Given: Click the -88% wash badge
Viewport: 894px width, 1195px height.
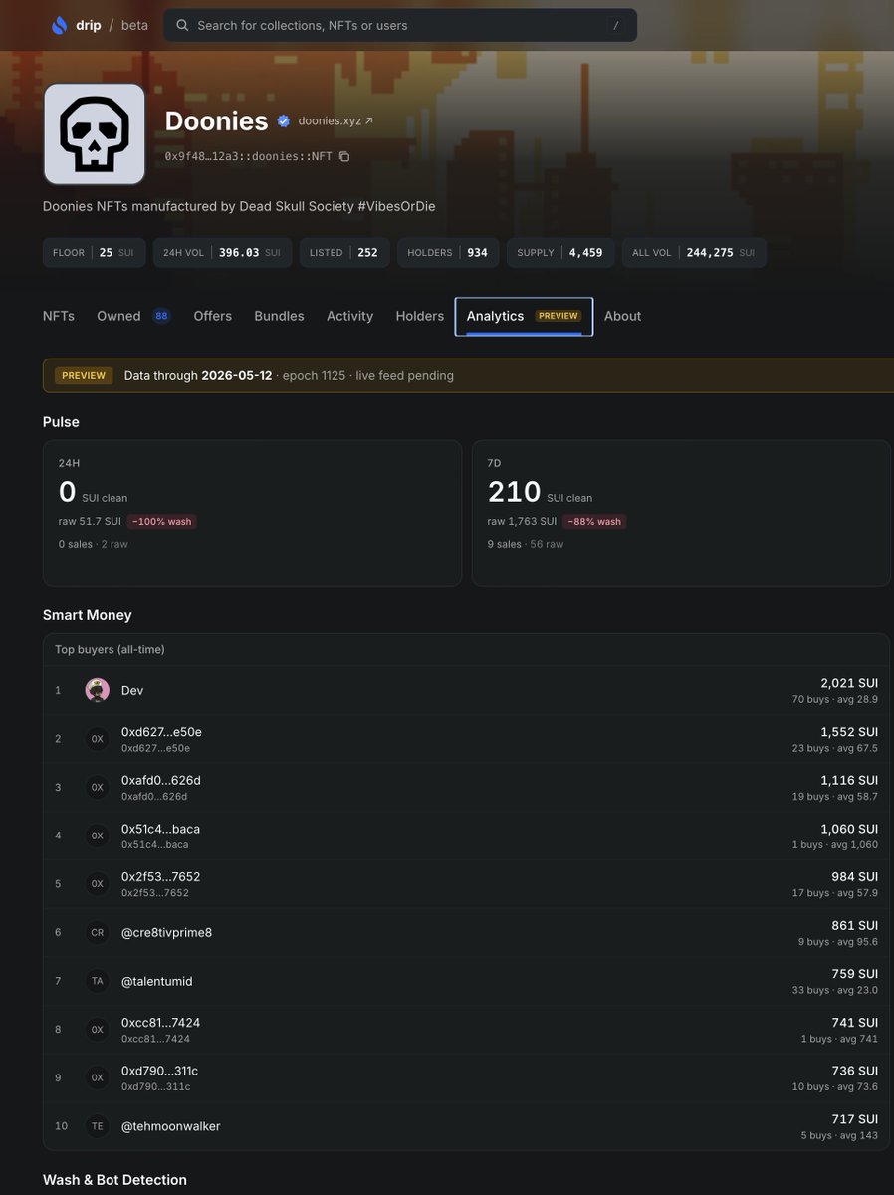Looking at the screenshot, I should (594, 521).
